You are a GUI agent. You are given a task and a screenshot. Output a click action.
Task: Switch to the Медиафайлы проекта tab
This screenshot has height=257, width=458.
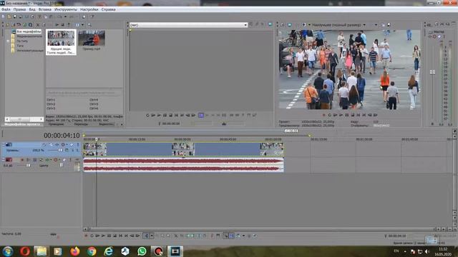coord(22,124)
